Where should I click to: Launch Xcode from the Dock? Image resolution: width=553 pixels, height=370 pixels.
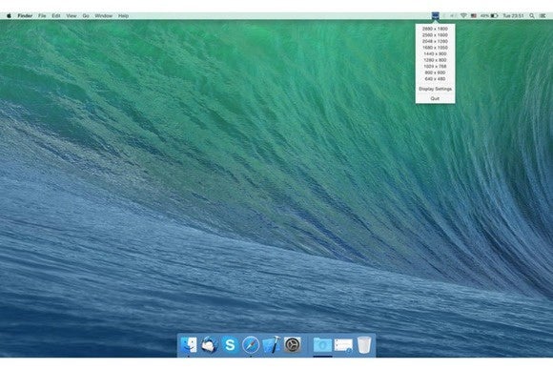(271, 344)
